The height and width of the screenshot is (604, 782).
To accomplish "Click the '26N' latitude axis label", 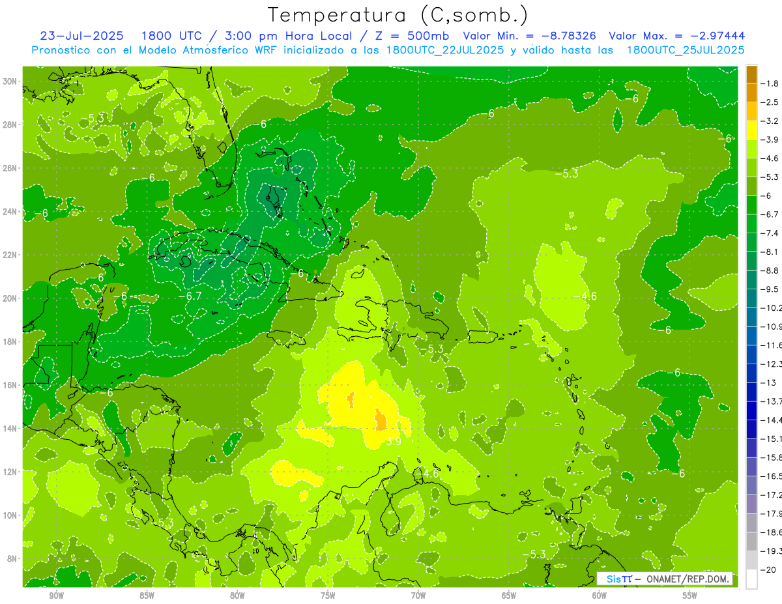I will coord(10,168).
